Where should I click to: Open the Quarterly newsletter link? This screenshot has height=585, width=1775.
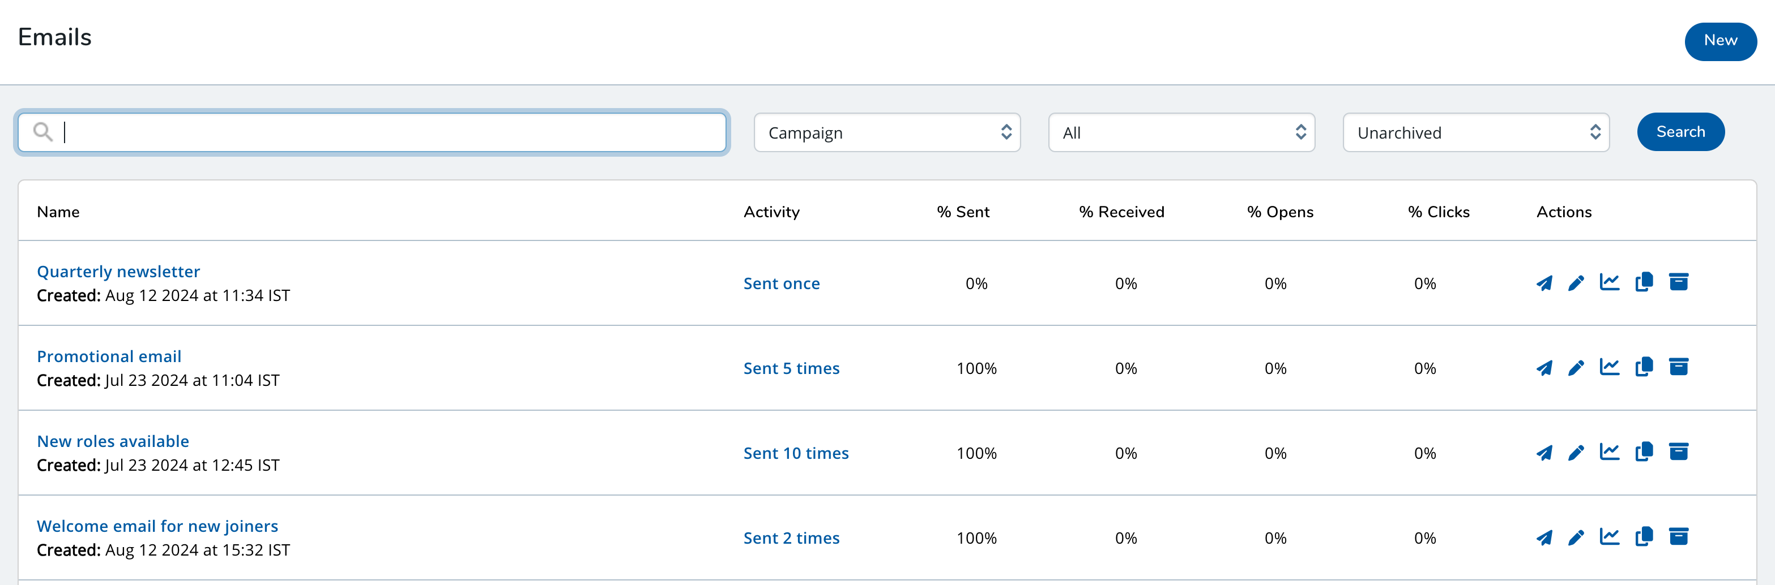118,272
